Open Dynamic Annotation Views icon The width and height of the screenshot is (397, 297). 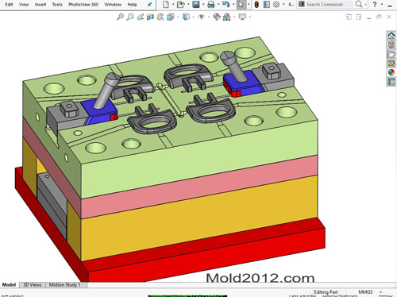[x=160, y=17]
